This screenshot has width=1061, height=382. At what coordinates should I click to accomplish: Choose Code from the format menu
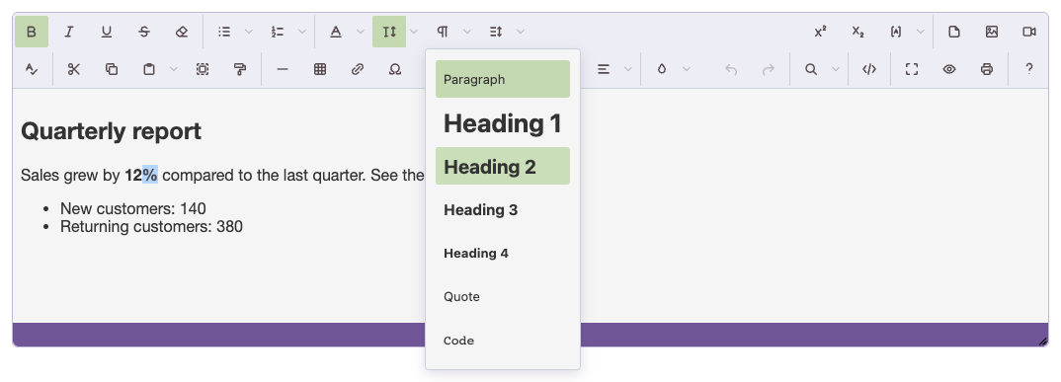503,341
